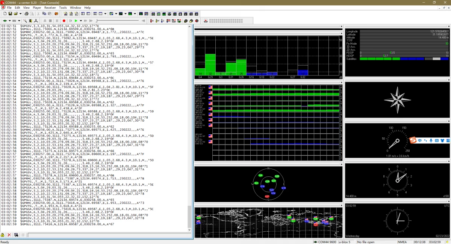Open the Messages view icon
Viewport: 451px width, 244px height.
(83, 14)
